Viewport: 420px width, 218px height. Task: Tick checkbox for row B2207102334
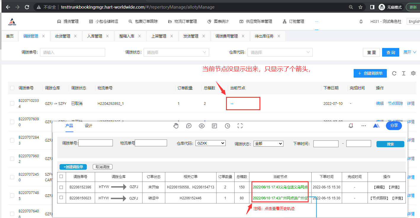coord(12,103)
